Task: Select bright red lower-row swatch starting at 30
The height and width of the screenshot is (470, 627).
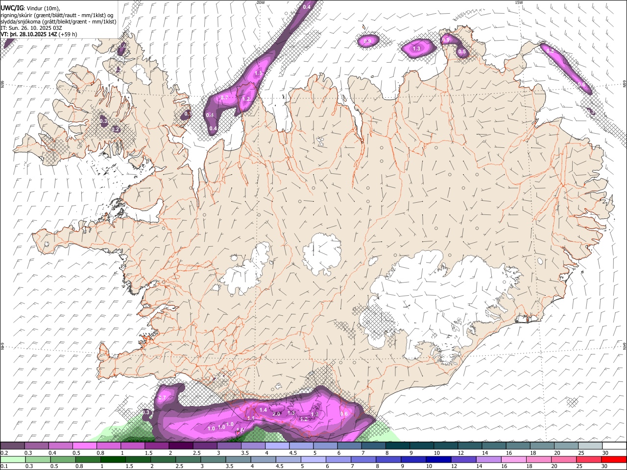Action: coord(614,459)
